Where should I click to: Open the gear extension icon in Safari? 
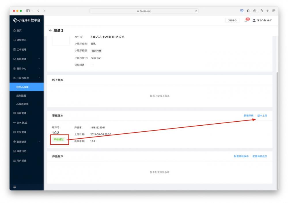pos(255,11)
